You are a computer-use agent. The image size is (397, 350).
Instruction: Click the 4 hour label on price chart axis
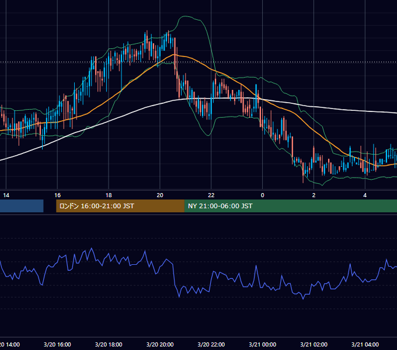coord(365,195)
